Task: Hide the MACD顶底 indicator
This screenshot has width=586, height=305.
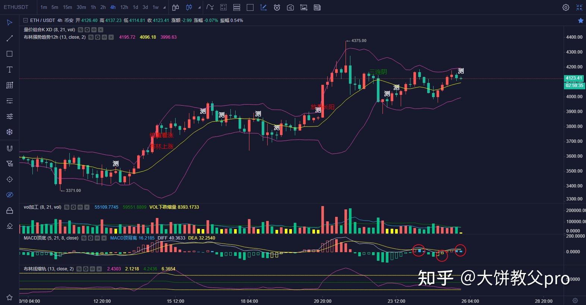Action: coord(84,238)
